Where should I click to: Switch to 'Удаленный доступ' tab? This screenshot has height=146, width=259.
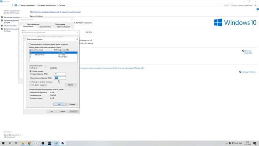(64, 27)
